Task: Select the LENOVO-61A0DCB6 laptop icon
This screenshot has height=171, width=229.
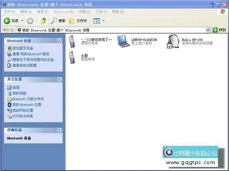Action: click(x=123, y=41)
